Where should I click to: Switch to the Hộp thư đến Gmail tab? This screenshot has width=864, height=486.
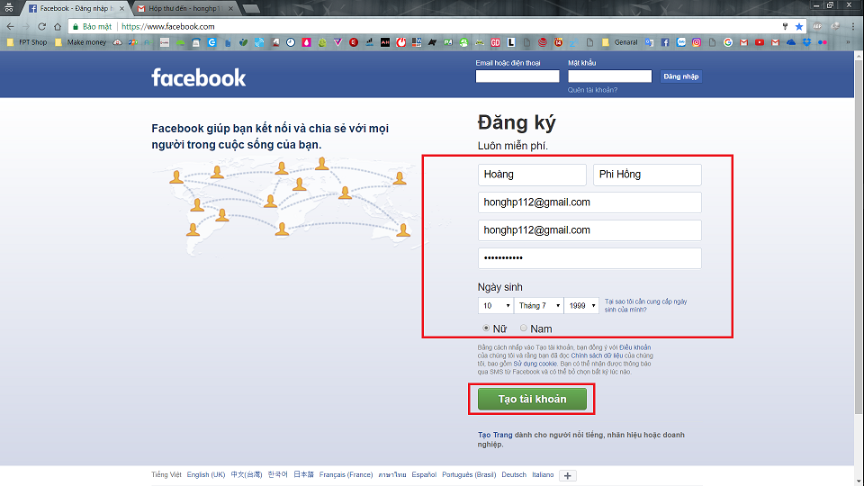click(x=184, y=8)
